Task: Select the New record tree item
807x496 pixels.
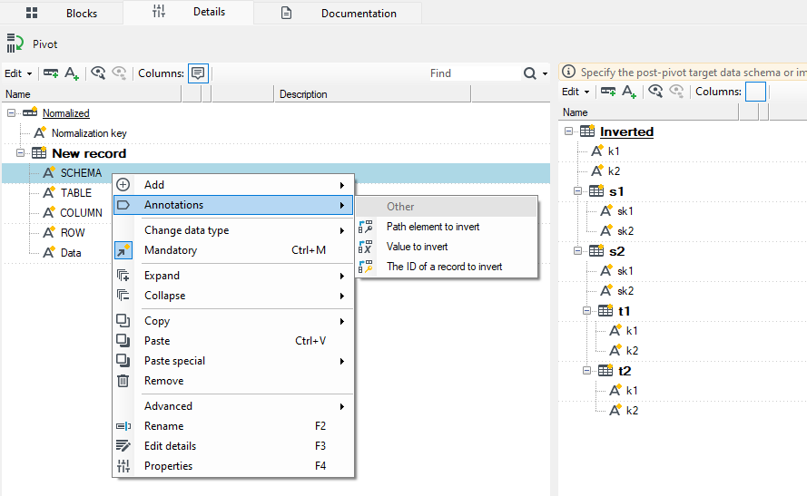Action: click(89, 153)
